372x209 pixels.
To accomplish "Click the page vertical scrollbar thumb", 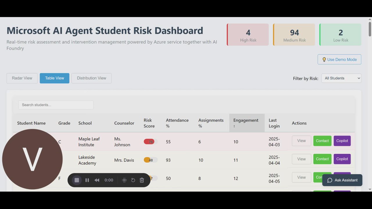I will 370,29.
